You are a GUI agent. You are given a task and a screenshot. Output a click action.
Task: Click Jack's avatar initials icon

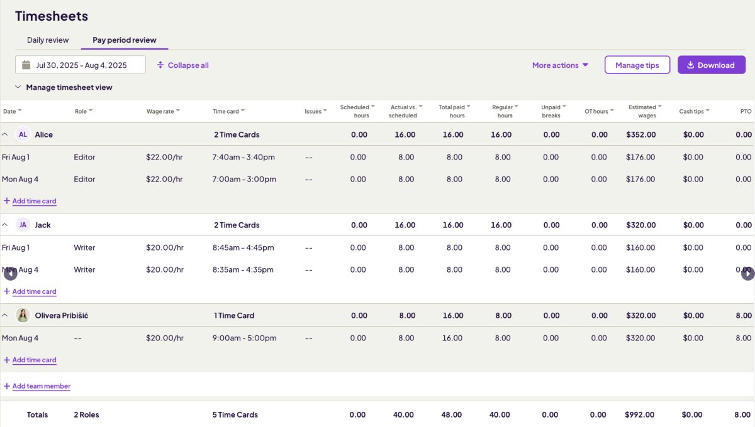pos(23,225)
